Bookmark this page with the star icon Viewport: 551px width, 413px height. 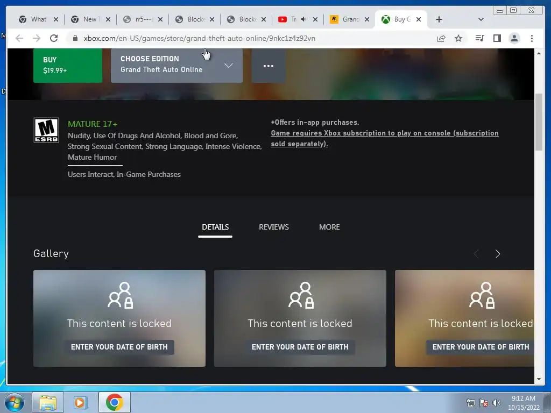458,38
